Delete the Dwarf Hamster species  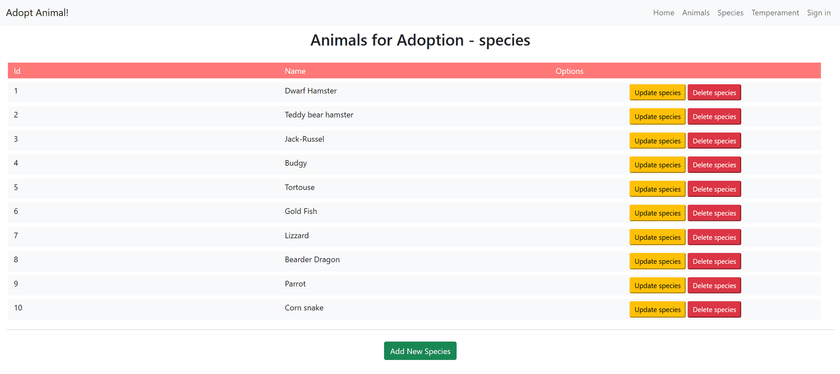coord(714,93)
